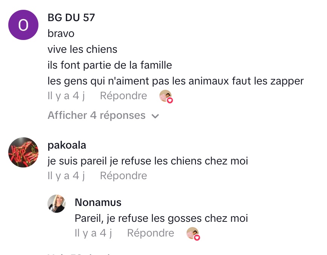Click the timestamp under Nonamus's reply
The width and height of the screenshot is (327, 255).
[x=93, y=233]
